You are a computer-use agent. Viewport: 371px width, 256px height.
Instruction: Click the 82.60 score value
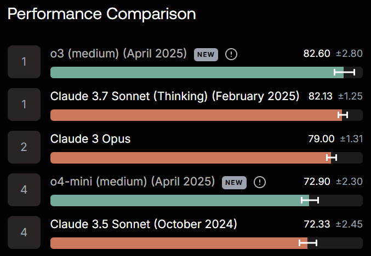(317, 54)
